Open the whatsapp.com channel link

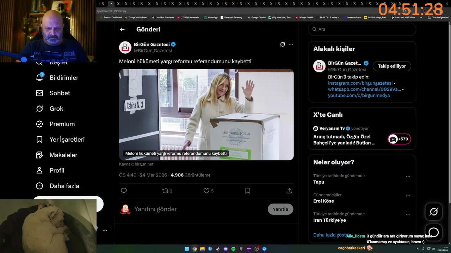[x=364, y=89]
